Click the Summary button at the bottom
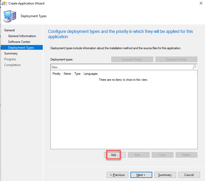 point(165,175)
